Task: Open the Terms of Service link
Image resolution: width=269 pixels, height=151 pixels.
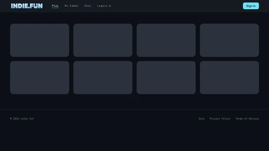Action: (x=247, y=119)
